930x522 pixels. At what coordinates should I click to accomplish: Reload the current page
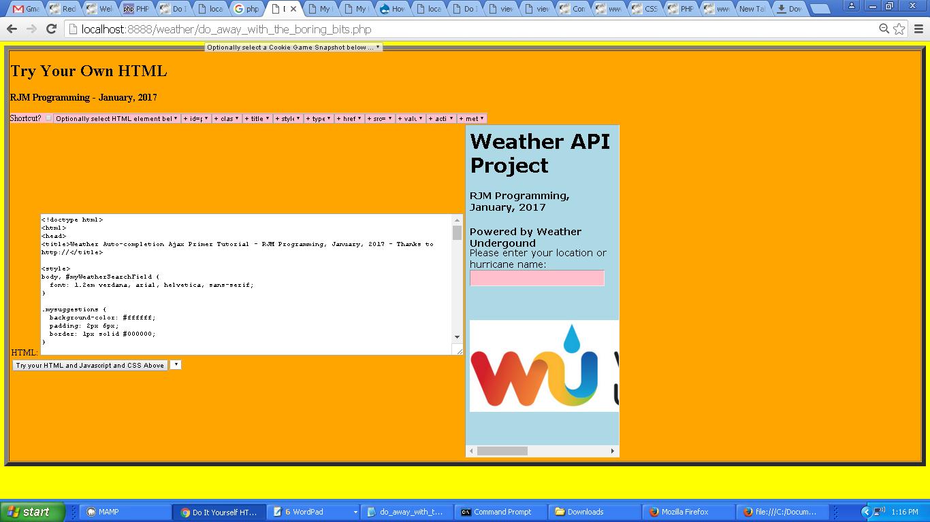click(51, 29)
